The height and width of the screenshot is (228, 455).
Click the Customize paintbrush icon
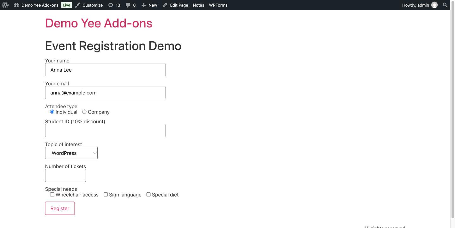pyautogui.click(x=78, y=5)
